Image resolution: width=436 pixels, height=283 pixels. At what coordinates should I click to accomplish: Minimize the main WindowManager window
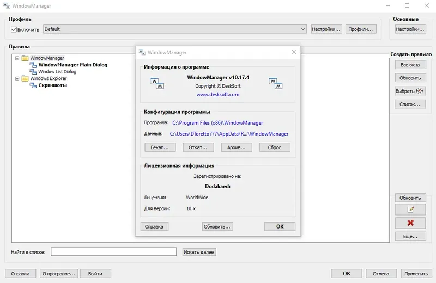pyautogui.click(x=388, y=5)
